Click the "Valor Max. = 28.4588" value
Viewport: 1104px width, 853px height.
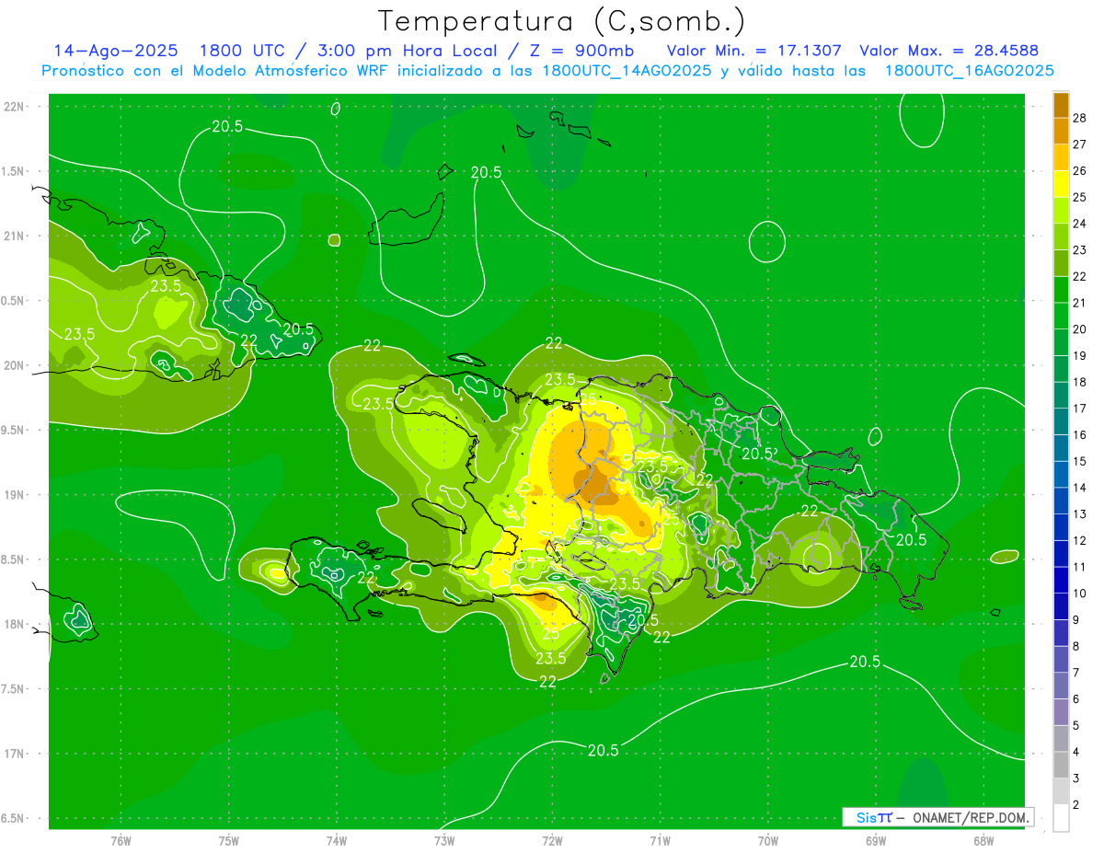(949, 52)
